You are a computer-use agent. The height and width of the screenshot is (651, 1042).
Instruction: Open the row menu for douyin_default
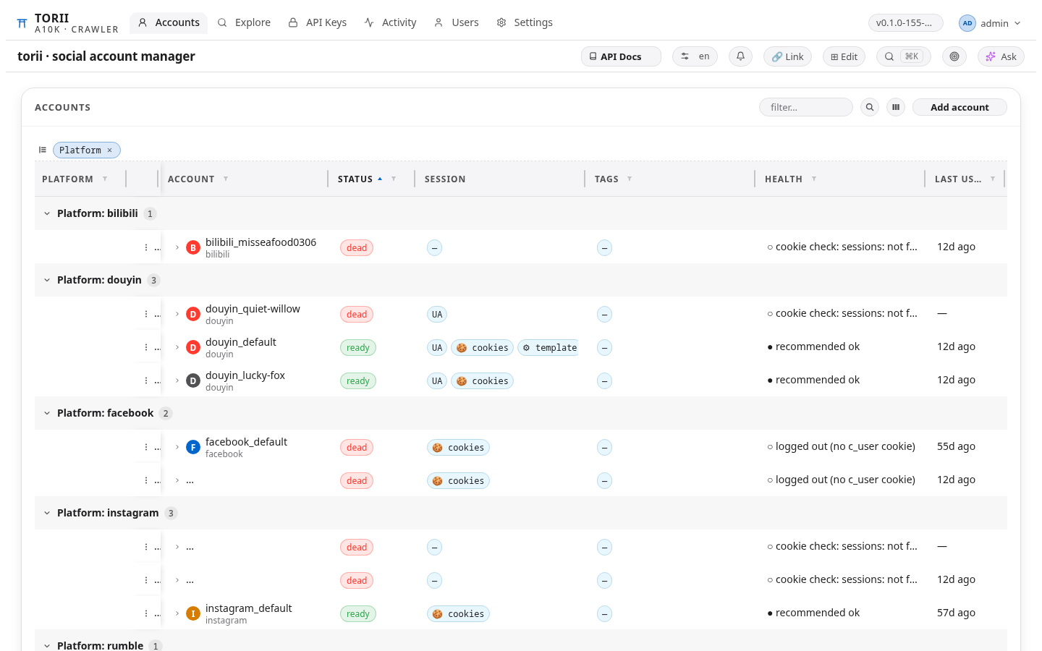[x=146, y=347]
